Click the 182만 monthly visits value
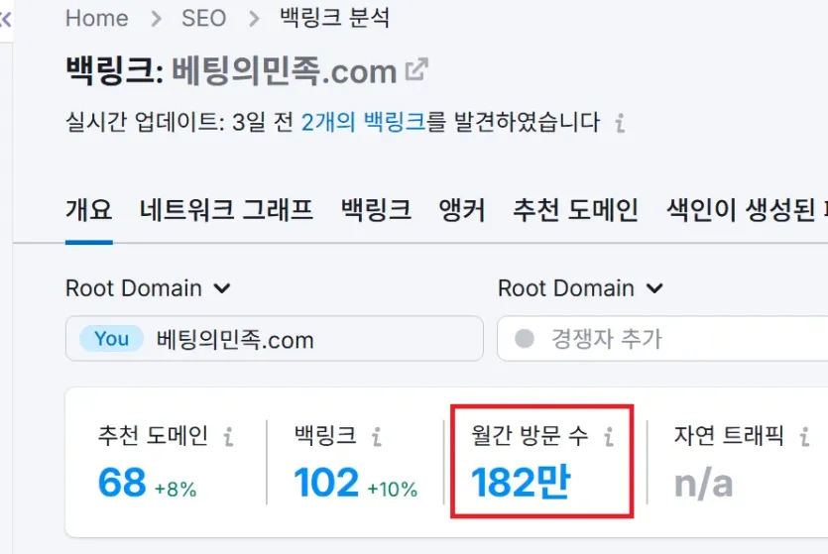Image resolution: width=828 pixels, height=554 pixels. coord(521,483)
